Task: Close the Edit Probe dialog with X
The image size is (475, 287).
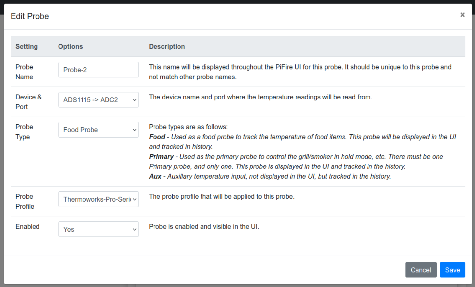Action: (462, 15)
